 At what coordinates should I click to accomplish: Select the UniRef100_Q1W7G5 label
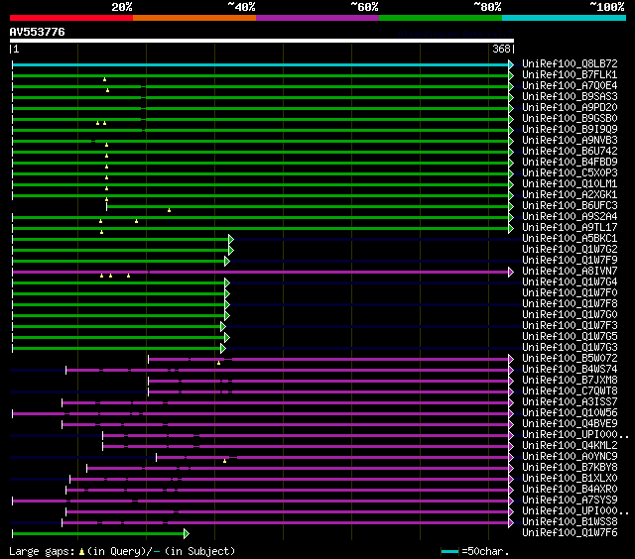pos(570,337)
